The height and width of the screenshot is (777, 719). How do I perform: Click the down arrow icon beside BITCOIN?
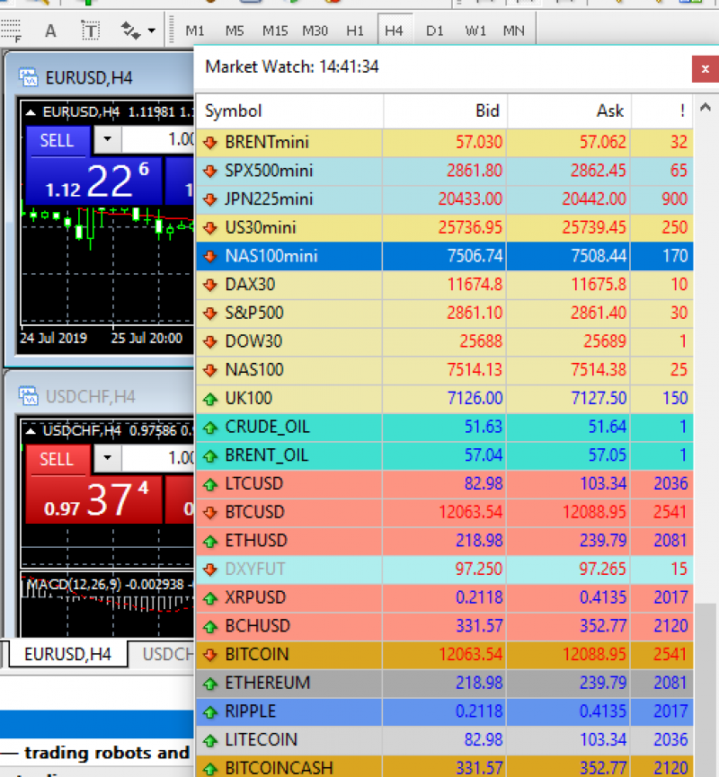(x=210, y=655)
